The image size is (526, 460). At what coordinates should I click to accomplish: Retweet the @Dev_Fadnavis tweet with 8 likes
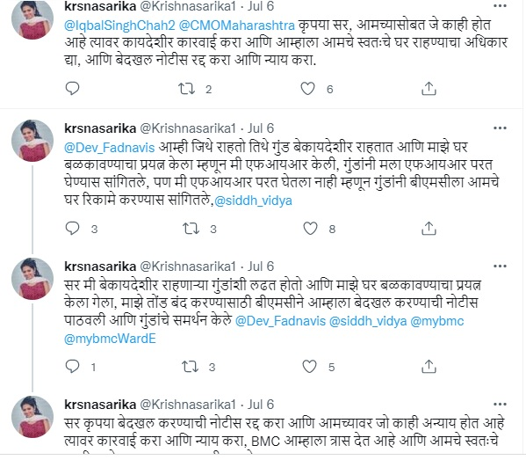(191, 229)
